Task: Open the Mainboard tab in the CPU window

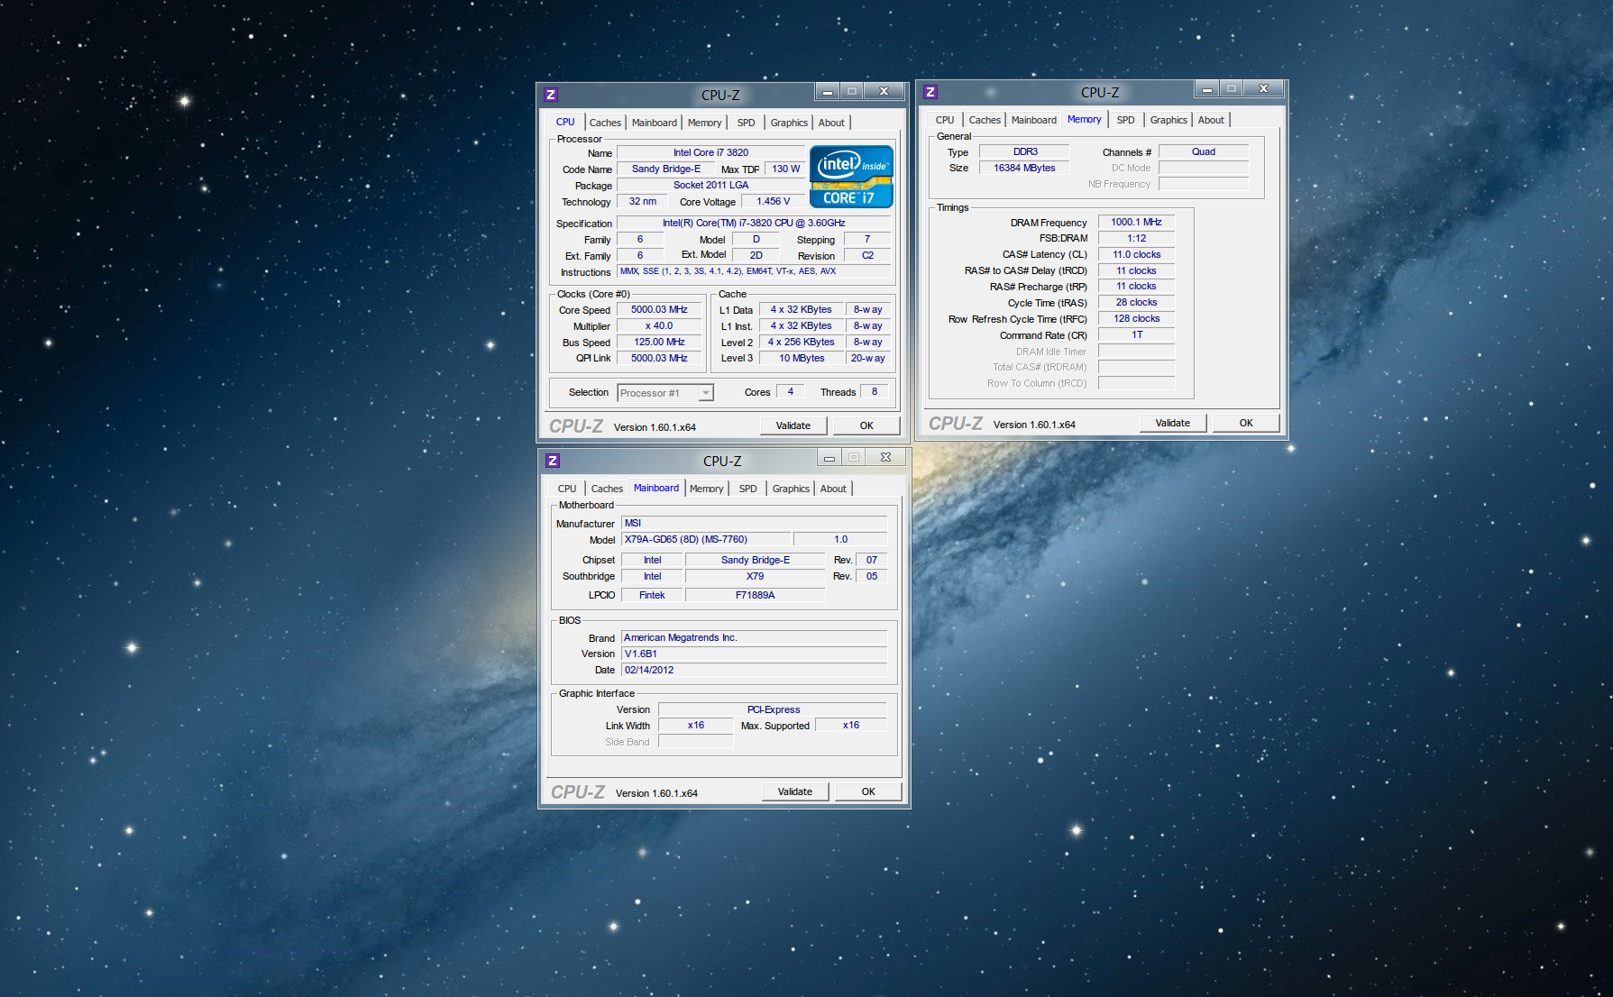Action: (654, 123)
